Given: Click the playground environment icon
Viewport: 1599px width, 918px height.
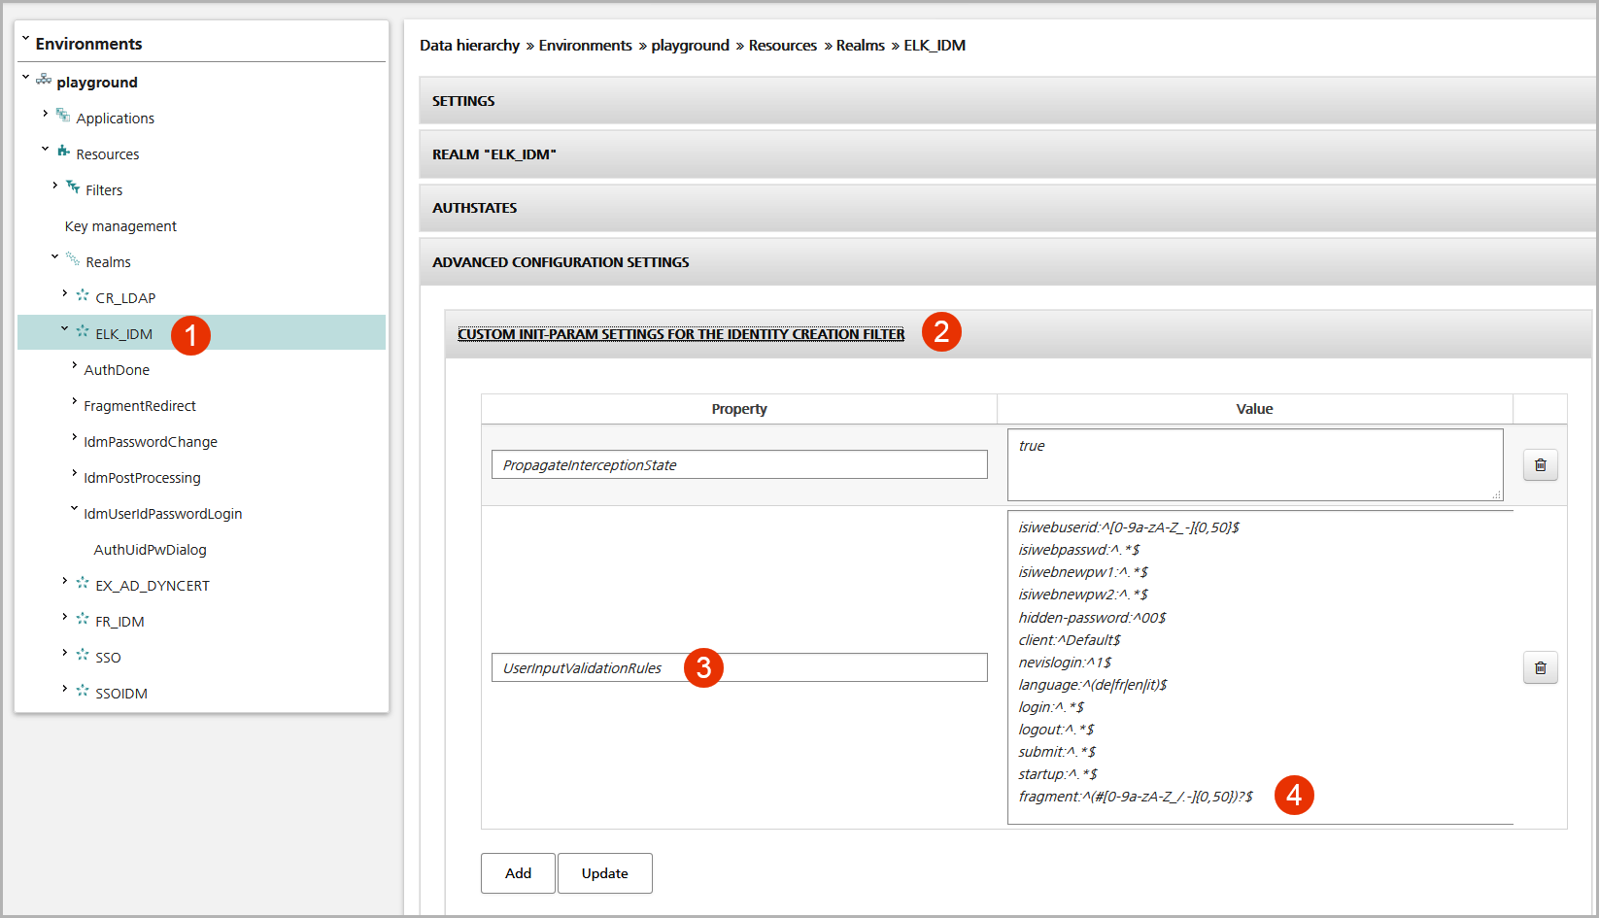Looking at the screenshot, I should pos(44,80).
